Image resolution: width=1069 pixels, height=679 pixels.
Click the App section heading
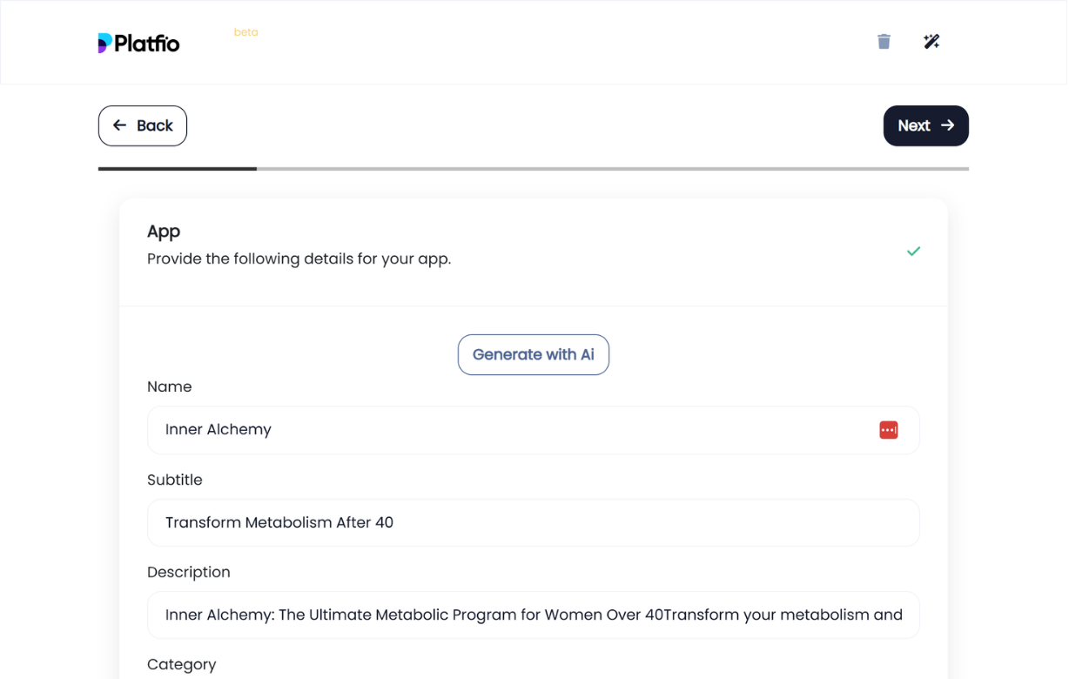[164, 231]
